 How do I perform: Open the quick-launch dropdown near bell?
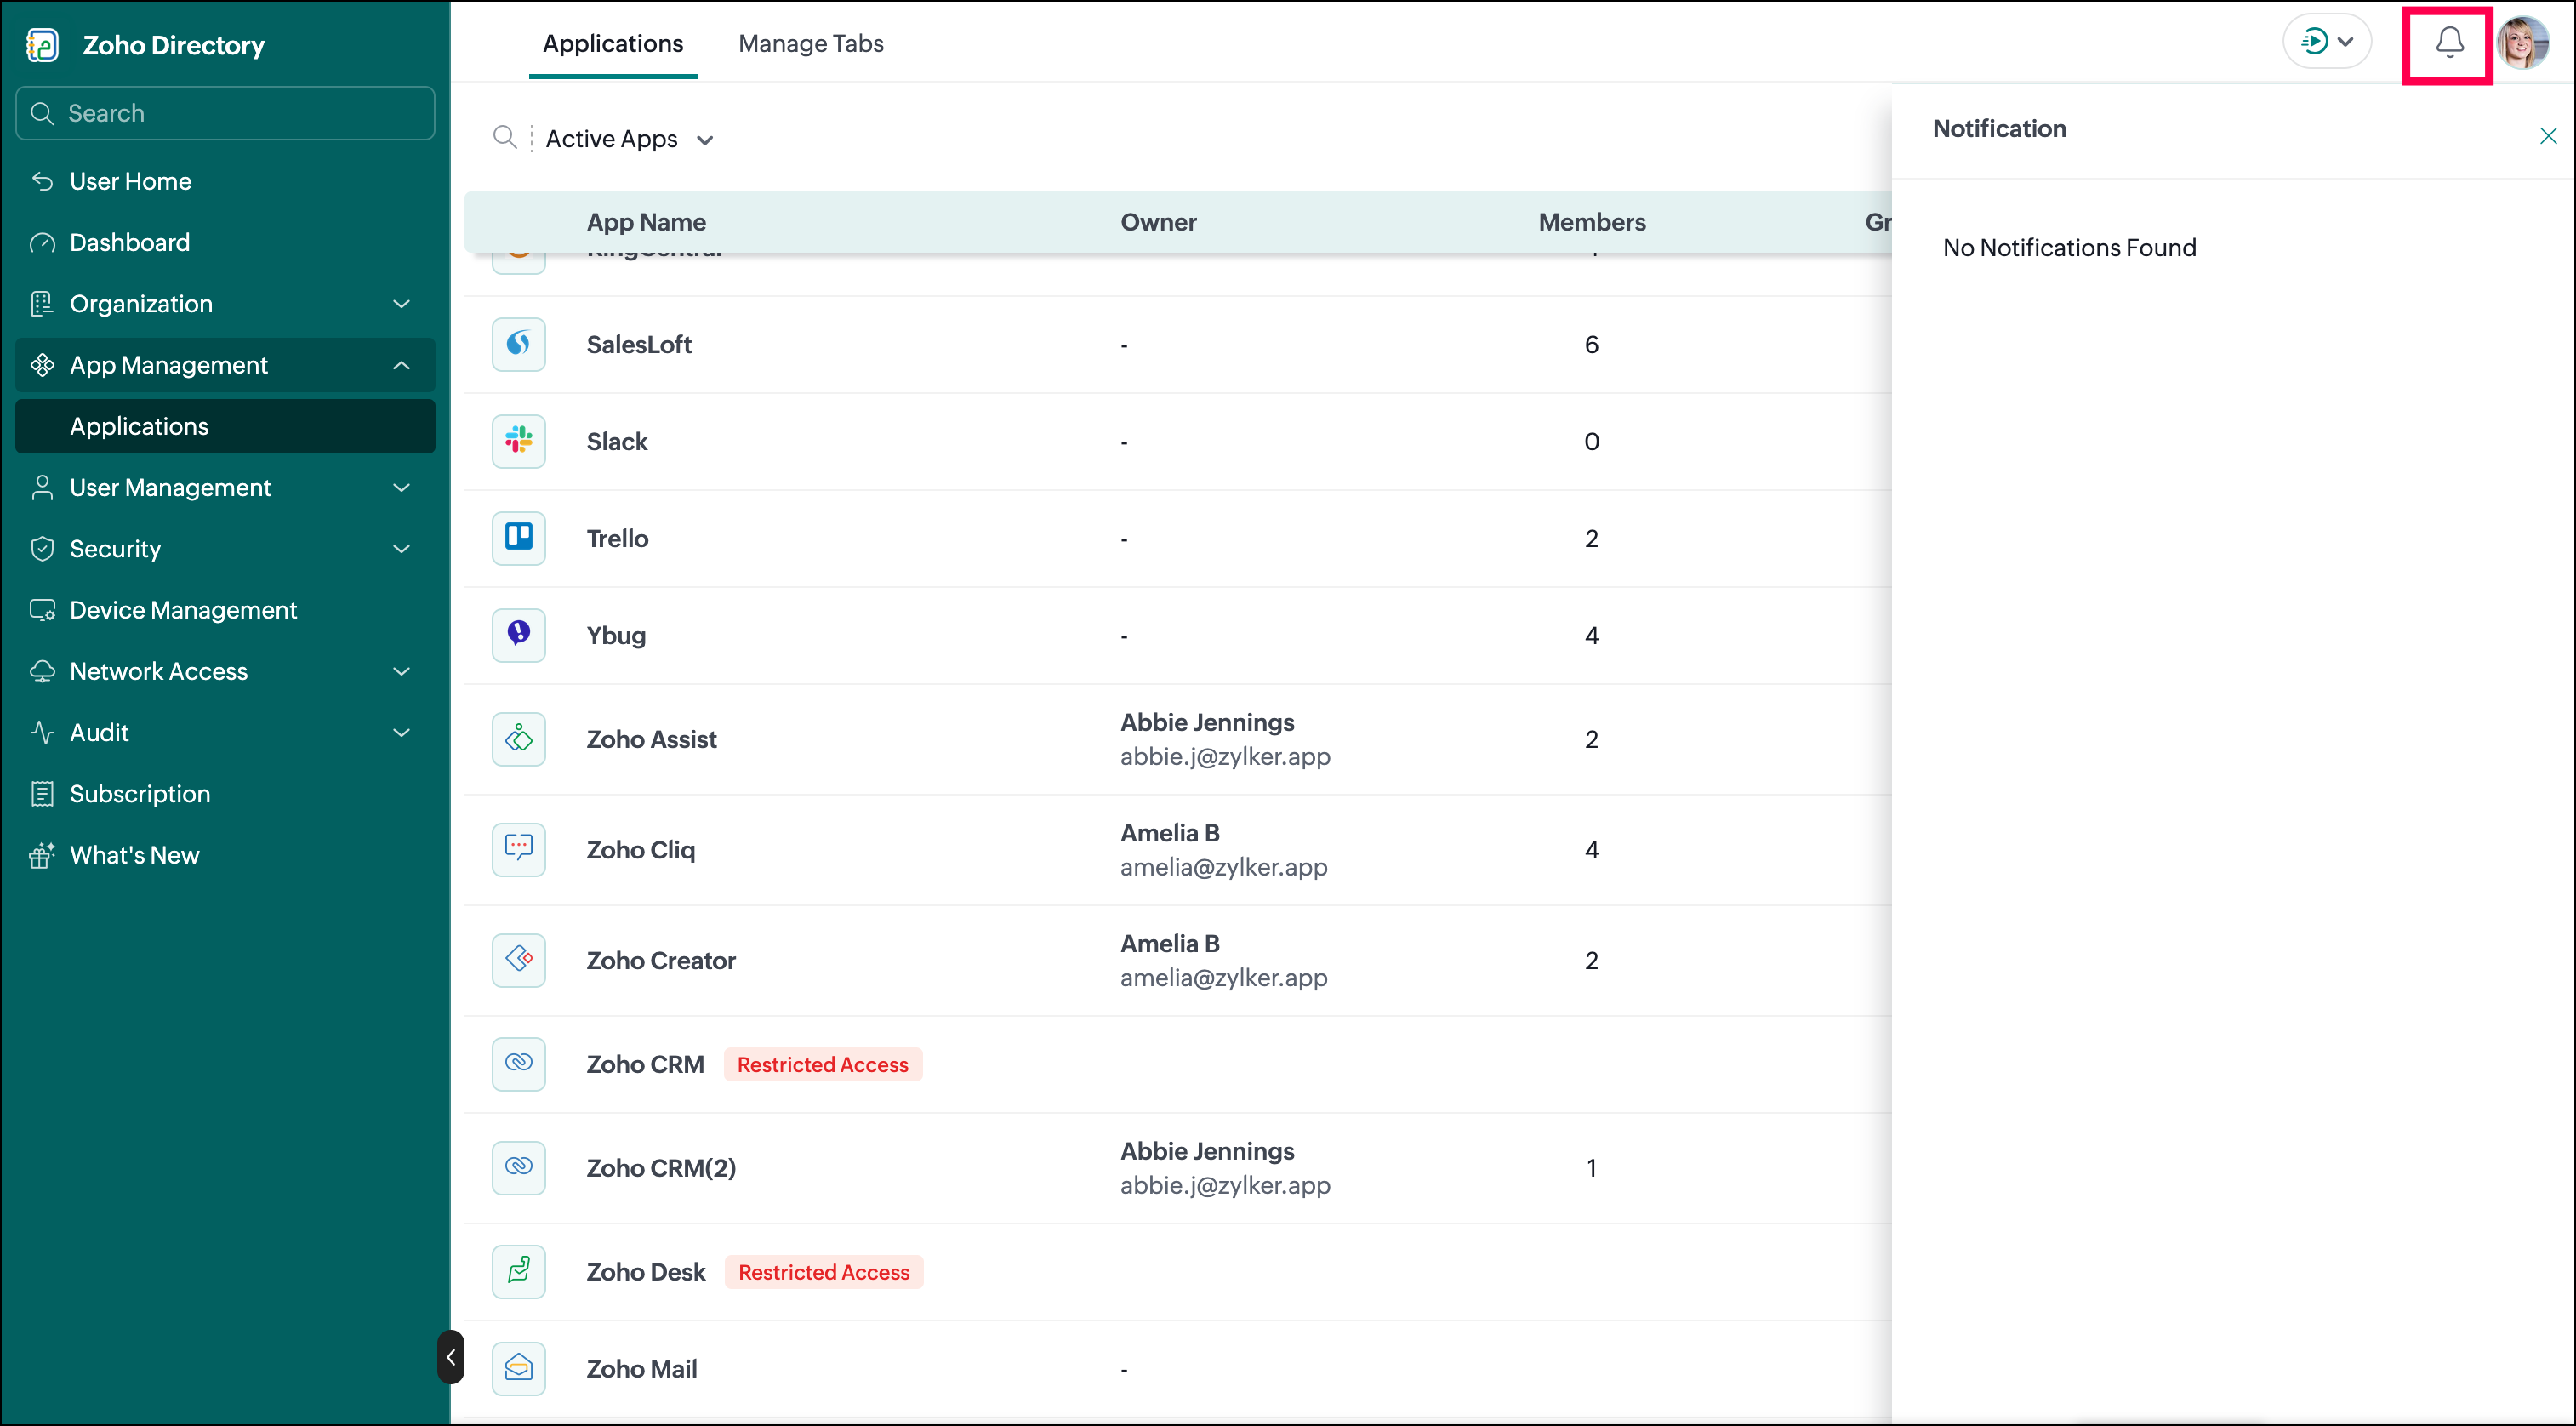pyautogui.click(x=2326, y=42)
